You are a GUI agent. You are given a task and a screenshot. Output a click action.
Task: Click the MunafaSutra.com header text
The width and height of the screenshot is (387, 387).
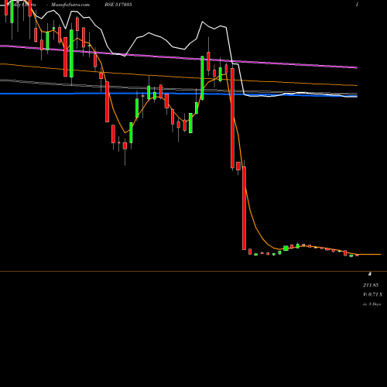pyautogui.click(x=70, y=5)
